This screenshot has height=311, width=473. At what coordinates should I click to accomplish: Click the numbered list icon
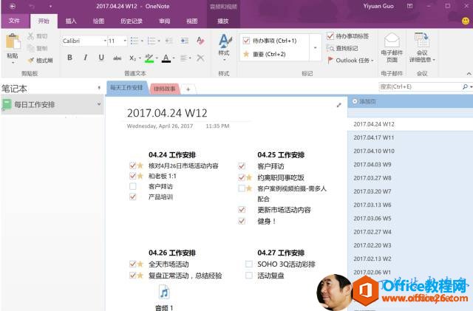152,41
